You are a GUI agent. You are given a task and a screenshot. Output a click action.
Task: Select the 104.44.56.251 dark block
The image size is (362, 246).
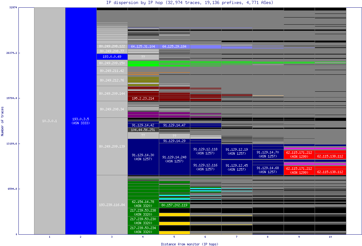(x=143, y=130)
